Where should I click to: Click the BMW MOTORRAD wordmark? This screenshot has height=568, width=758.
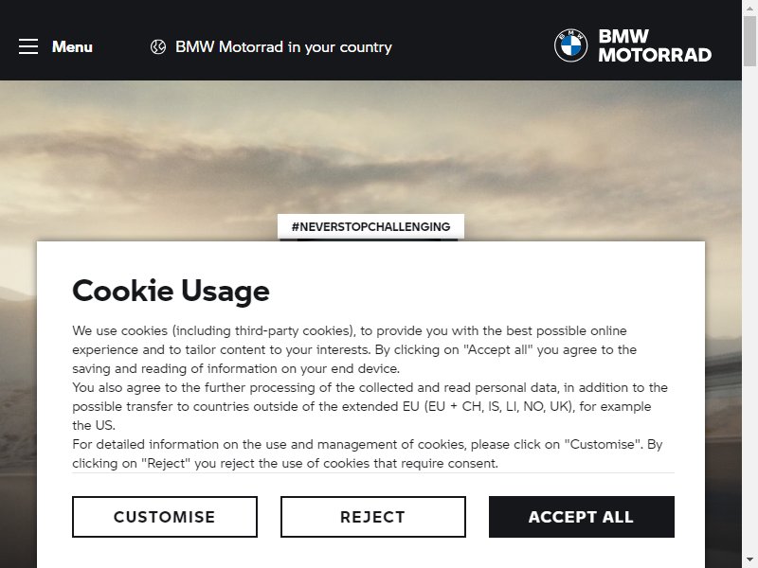pyautogui.click(x=655, y=45)
